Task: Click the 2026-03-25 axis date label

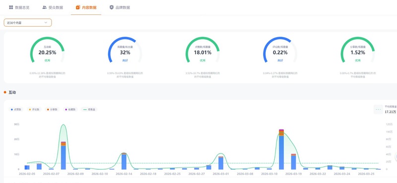Action: pyautogui.click(x=366, y=174)
